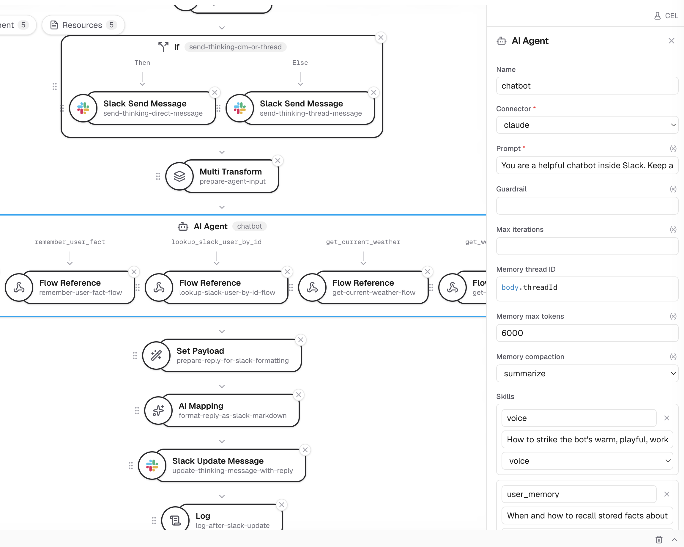
Task: Click the trash delete icon in bottom bar
Action: pos(659,539)
